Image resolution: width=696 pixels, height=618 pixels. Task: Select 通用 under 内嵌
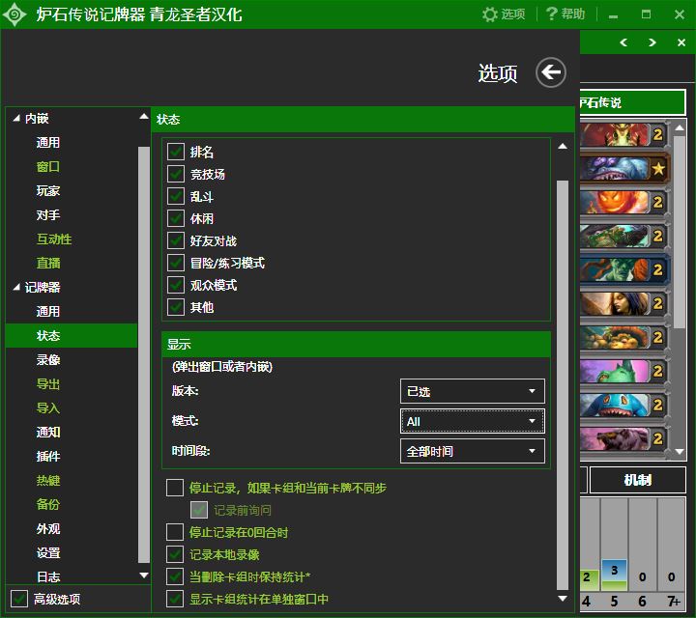click(48, 143)
